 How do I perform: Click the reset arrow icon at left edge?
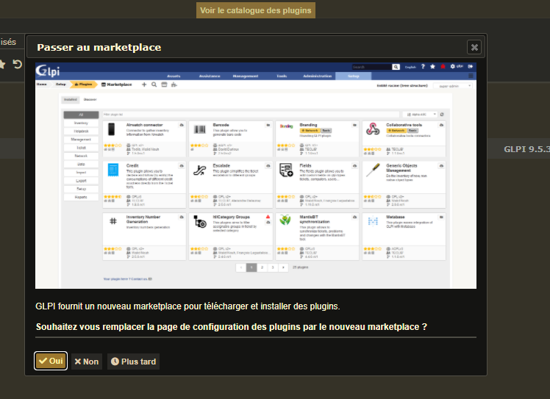(17, 64)
